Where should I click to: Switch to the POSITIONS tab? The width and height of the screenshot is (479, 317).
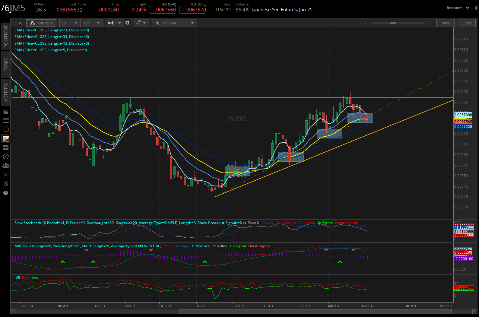click(x=6, y=36)
